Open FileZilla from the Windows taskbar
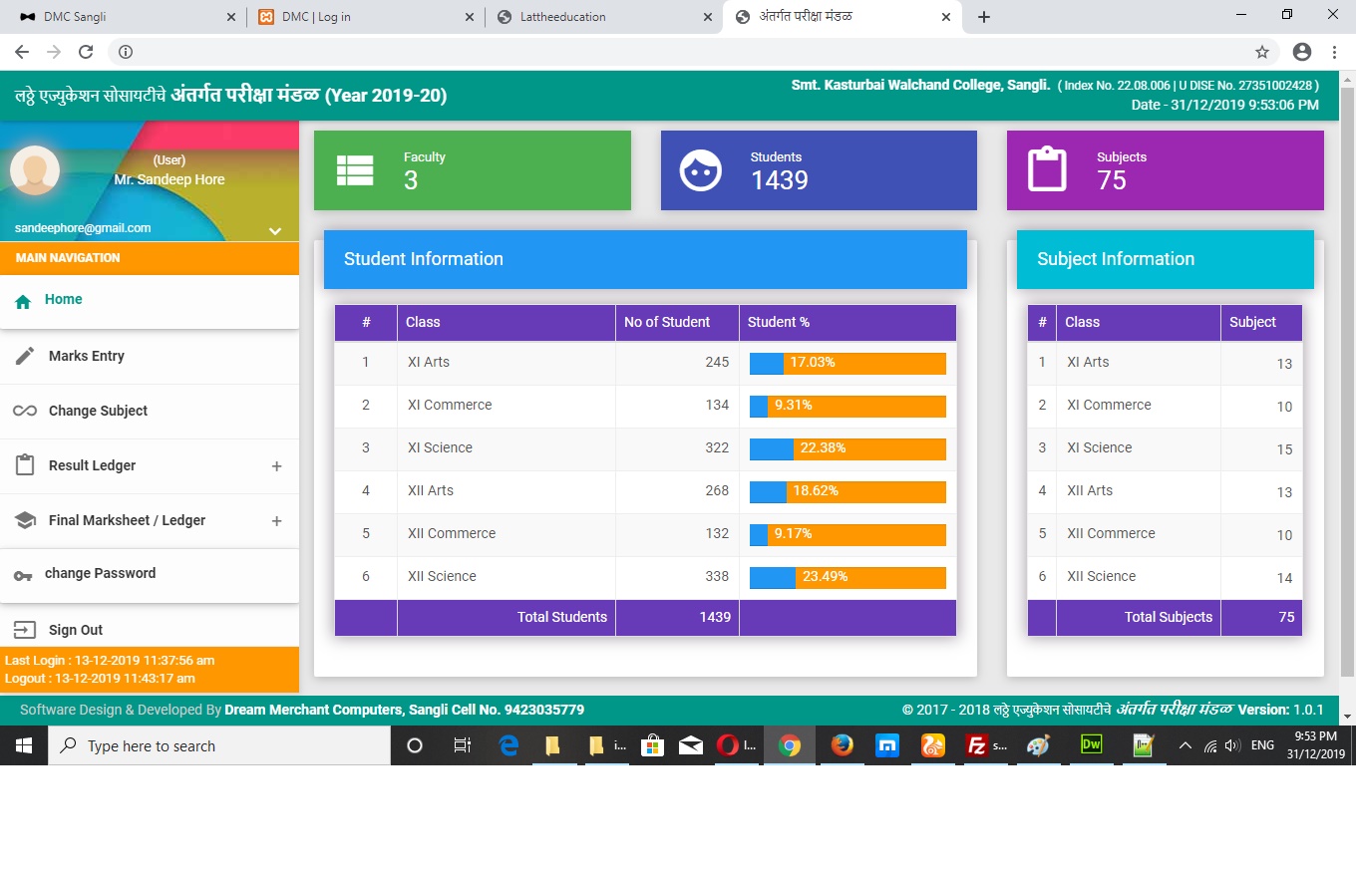1356x872 pixels. [977, 745]
